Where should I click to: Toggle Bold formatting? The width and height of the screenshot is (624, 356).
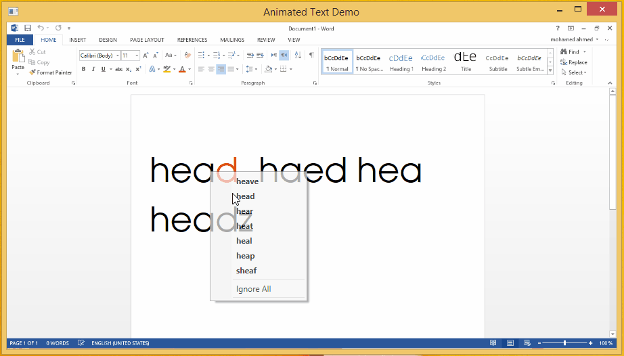click(83, 69)
